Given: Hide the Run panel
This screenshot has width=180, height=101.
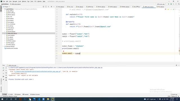Looking at the screenshot, I should tap(179, 65).
